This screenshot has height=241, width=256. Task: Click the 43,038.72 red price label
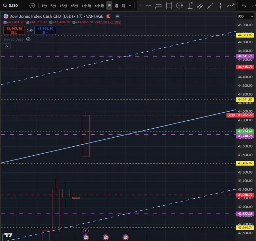(245, 195)
